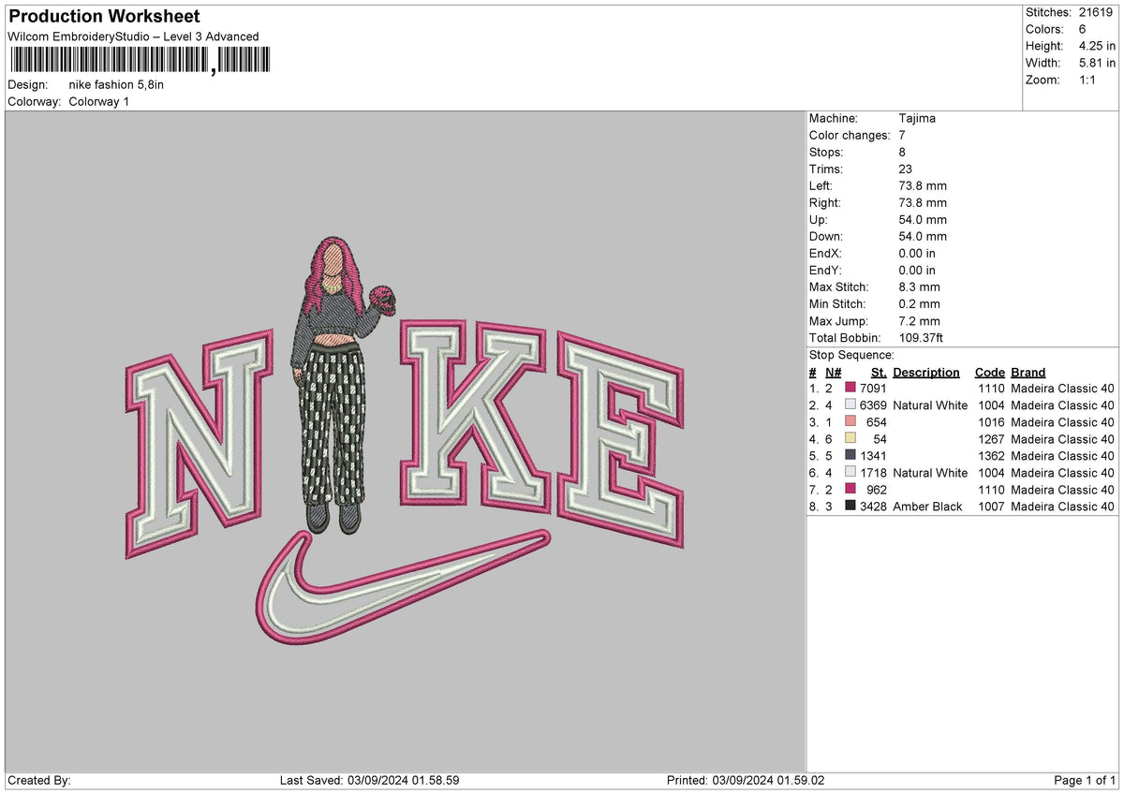Click the cream swatch coded 1267
The height and width of the screenshot is (794, 1124).
[x=850, y=439]
